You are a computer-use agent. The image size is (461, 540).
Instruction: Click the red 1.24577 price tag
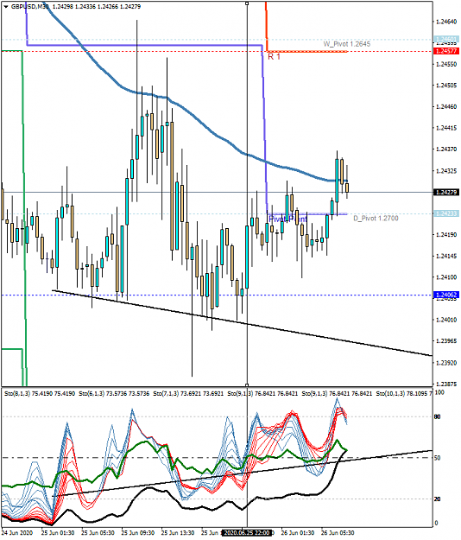(446, 51)
